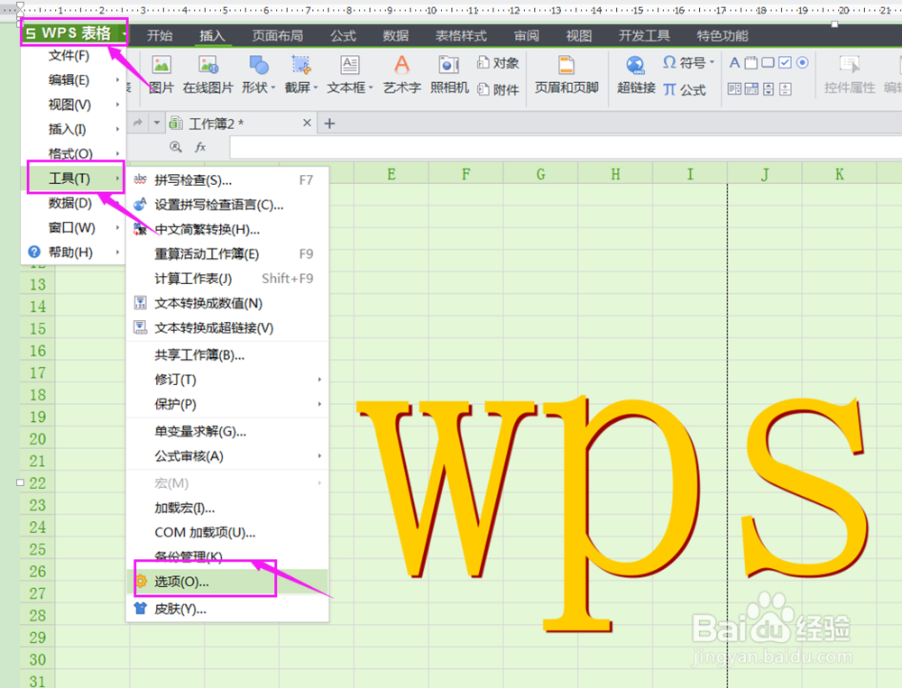Open the 照相机 camera tool

pyautogui.click(x=448, y=72)
